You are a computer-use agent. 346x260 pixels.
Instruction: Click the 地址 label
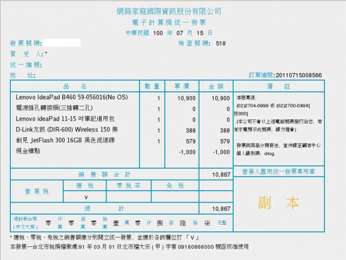23,75
